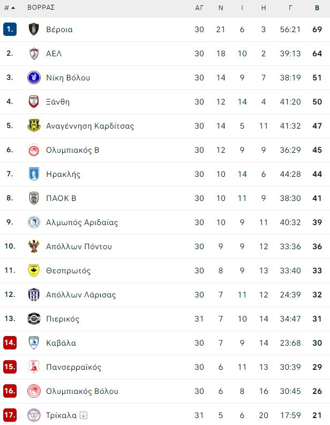The width and height of the screenshot is (330, 425).
Task: Click the Πιερικός team crest
Action: 34,319
